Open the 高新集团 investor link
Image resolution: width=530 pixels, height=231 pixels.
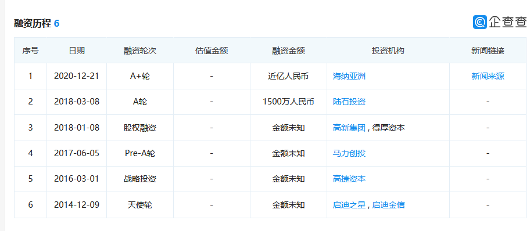click(349, 128)
